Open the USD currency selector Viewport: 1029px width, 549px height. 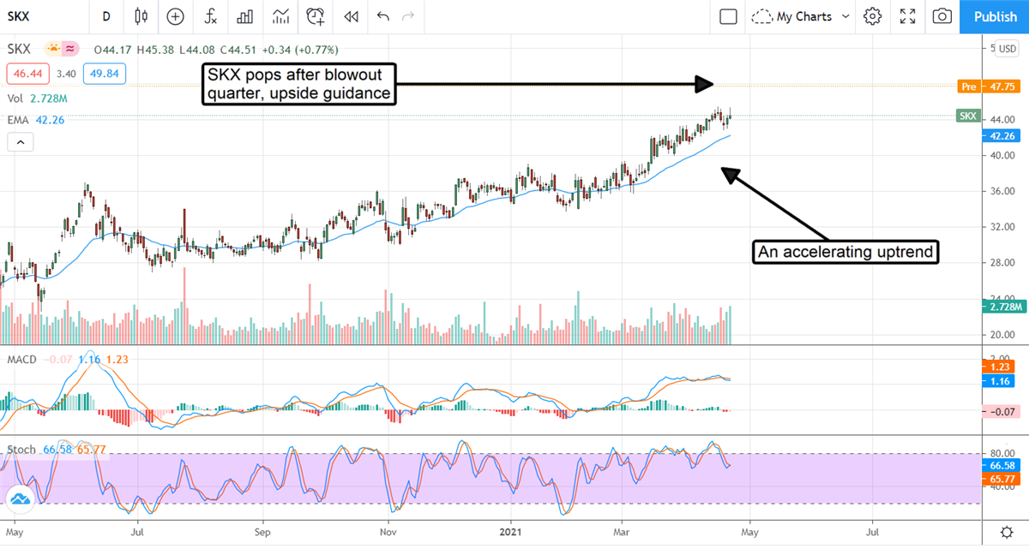[x=1008, y=49]
